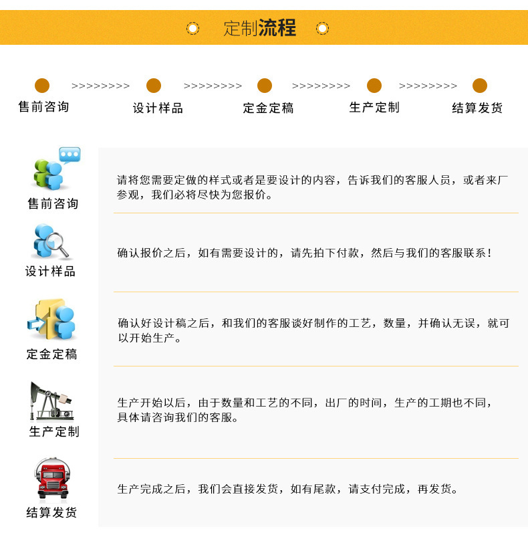
Task: Select 售前咨询 label in top step row
Action: click(x=43, y=107)
